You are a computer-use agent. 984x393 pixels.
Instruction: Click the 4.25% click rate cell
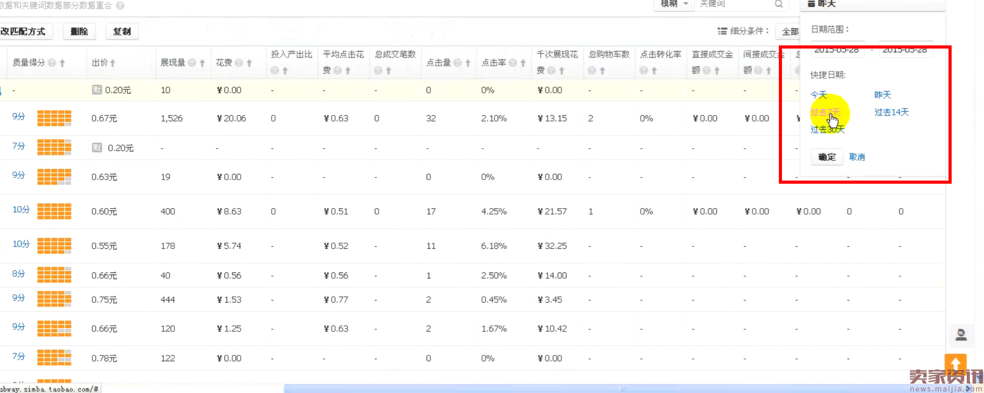point(494,211)
